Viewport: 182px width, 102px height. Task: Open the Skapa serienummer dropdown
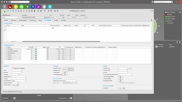point(76,81)
